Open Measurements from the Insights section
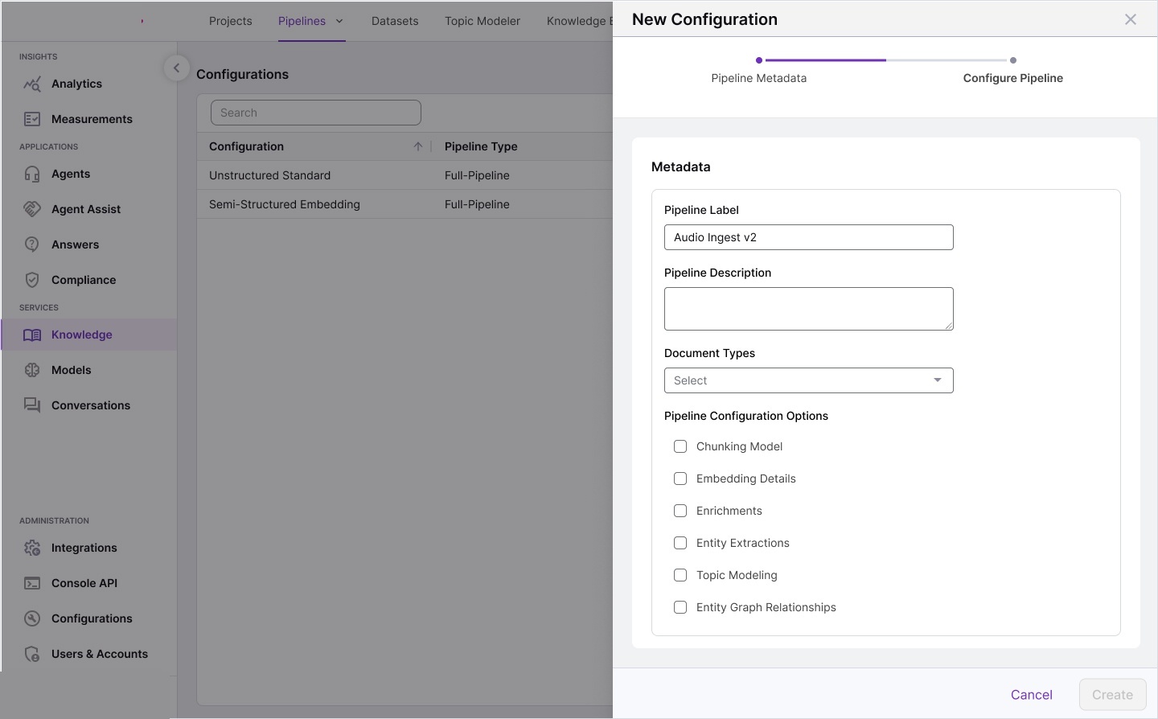This screenshot has width=1158, height=719. tap(32, 119)
